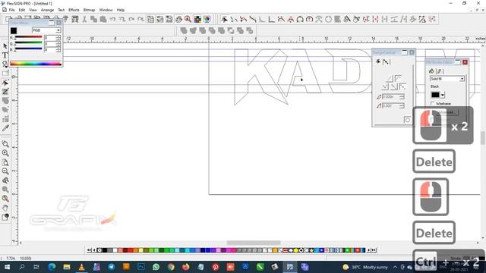This screenshot has width=486, height=273.
Task: Click the palette icon in main toolbar
Action: coord(179,20)
